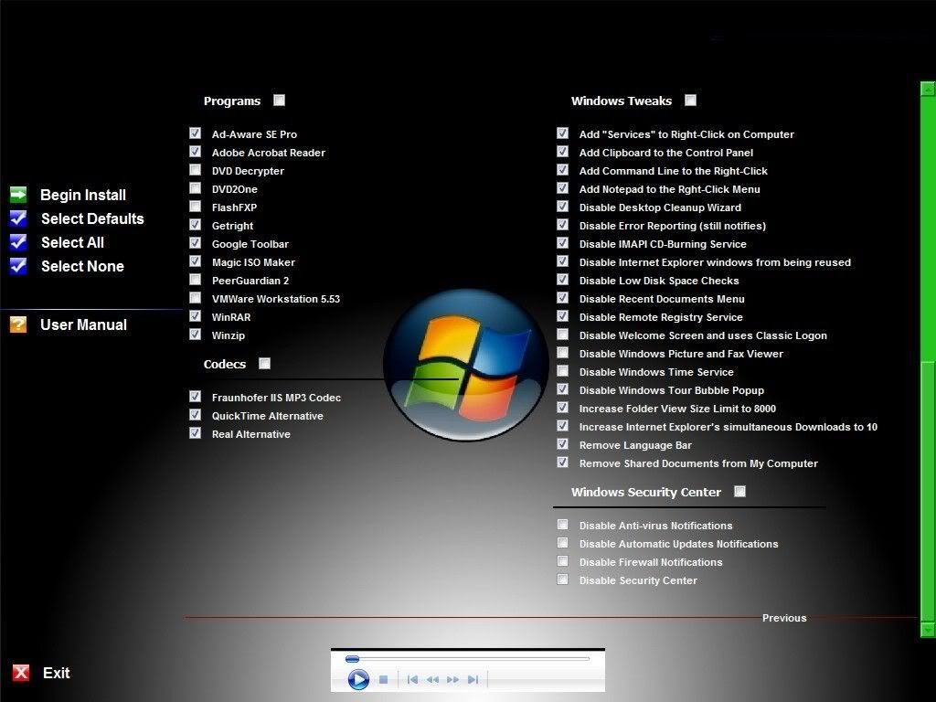
Task: Uncheck Adobe Acrobat Reader
Action: click(x=196, y=152)
